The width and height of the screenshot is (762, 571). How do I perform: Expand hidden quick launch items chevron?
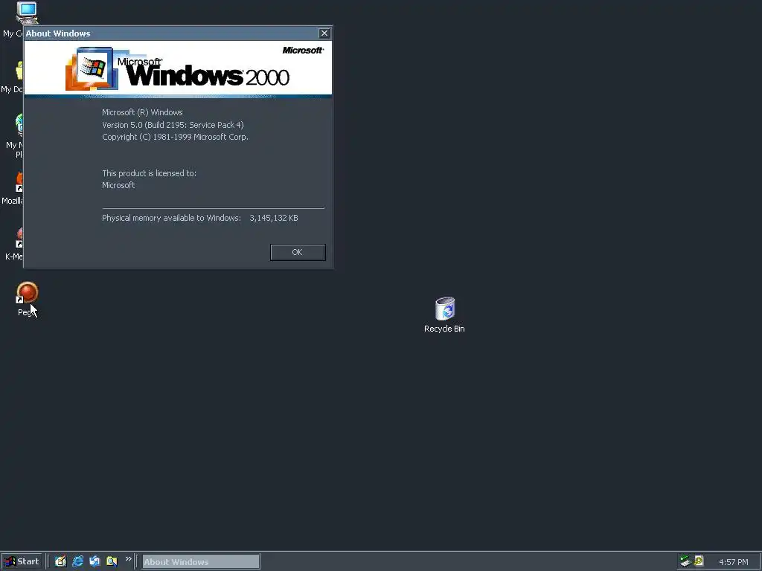pyautogui.click(x=128, y=559)
